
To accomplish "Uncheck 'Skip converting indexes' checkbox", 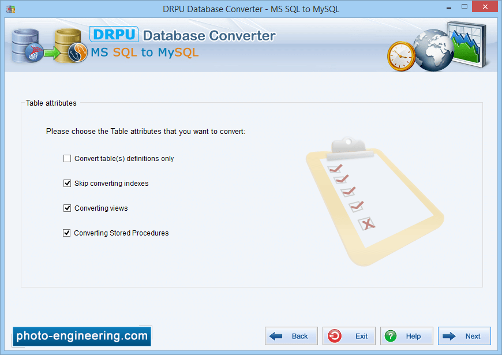I will tap(67, 183).
